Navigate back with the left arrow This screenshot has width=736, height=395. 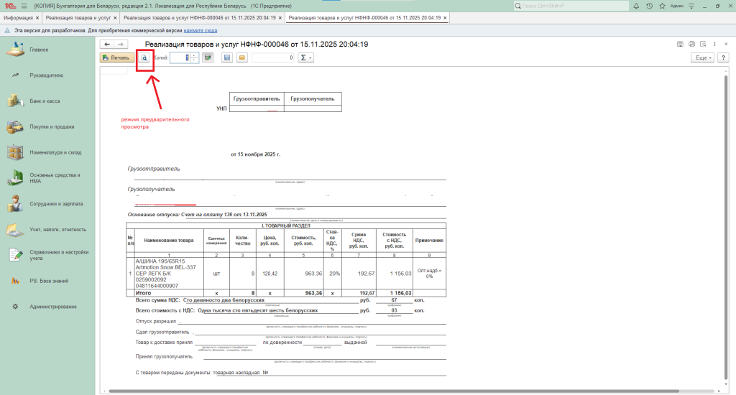(x=107, y=45)
